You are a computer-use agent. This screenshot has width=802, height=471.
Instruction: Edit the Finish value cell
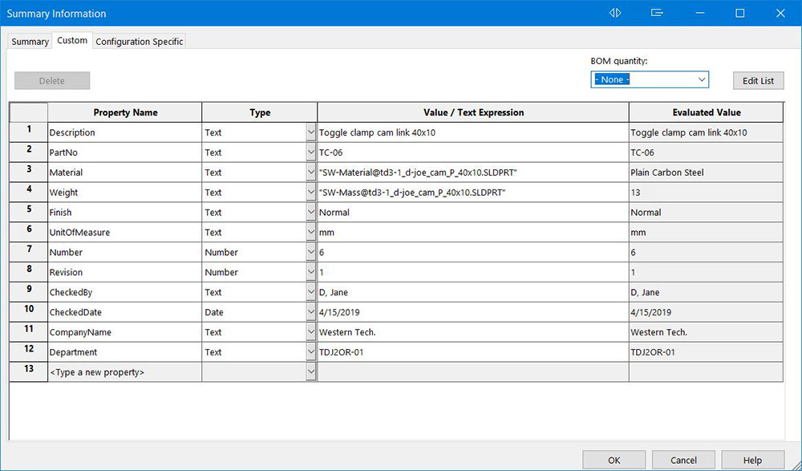(x=472, y=213)
